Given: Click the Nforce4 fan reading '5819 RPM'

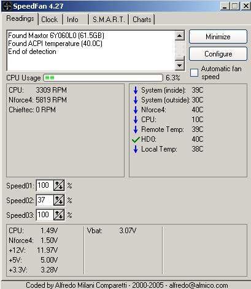Looking at the screenshot, I should coord(51,100).
